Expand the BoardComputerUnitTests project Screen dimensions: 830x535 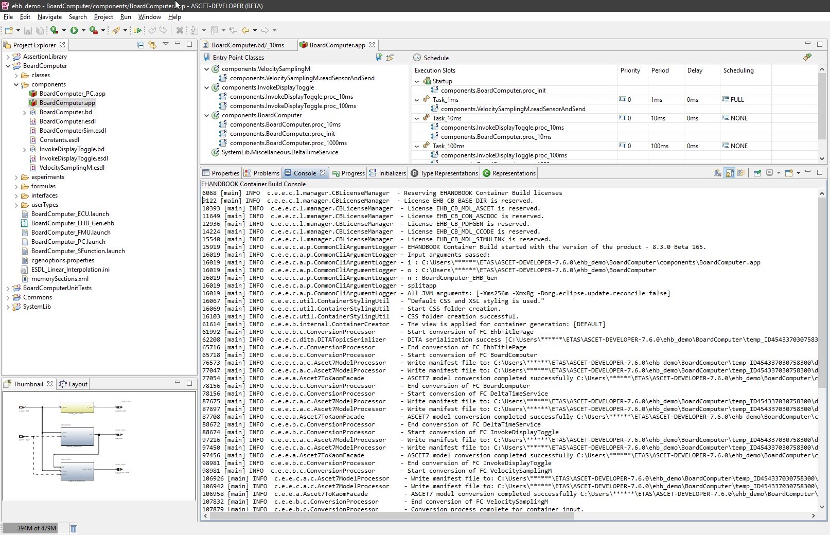pyautogui.click(x=8, y=288)
